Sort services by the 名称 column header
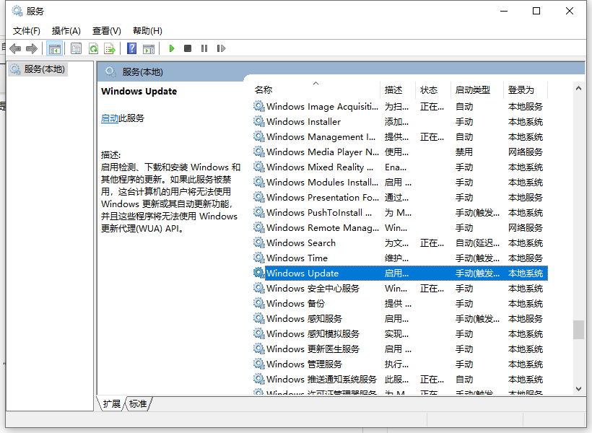 [x=264, y=89]
